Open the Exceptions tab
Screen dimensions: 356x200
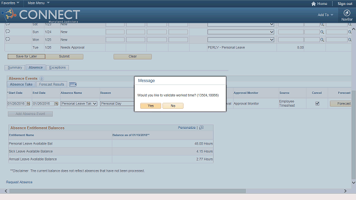(x=57, y=68)
